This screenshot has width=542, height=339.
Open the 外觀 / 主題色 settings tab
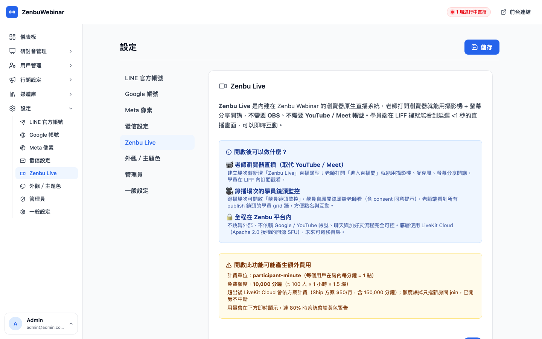click(x=157, y=159)
